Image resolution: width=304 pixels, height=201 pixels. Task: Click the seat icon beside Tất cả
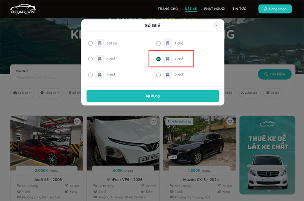click(x=100, y=43)
